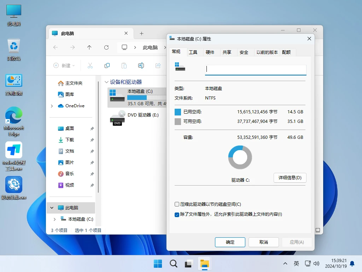The width and height of the screenshot is (362, 272).
Task: Open the network icon in system tray
Action: (x=308, y=263)
